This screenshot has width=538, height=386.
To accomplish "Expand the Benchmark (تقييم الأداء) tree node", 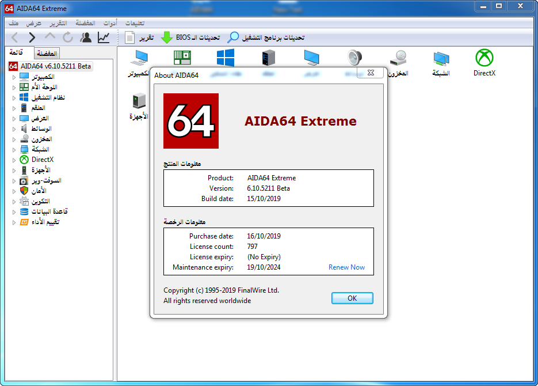I will click(x=14, y=222).
